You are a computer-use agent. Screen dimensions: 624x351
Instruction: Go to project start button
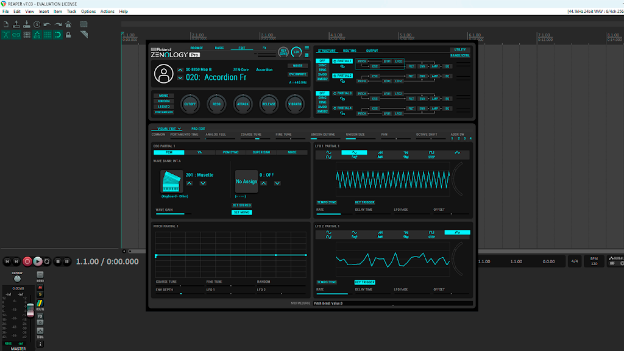pyautogui.click(x=7, y=261)
